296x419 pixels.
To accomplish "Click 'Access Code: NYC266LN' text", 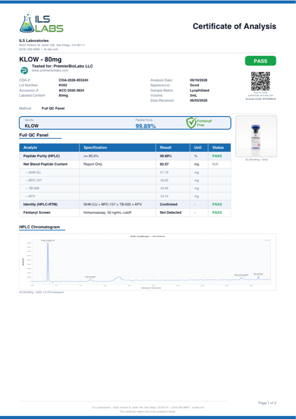I will pyautogui.click(x=261, y=99).
